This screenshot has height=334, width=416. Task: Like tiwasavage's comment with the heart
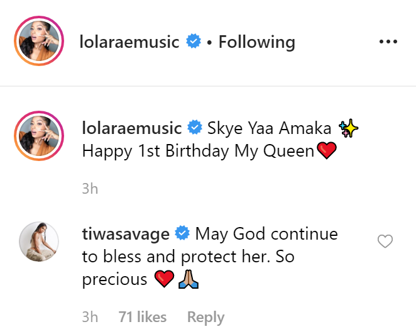pyautogui.click(x=385, y=242)
